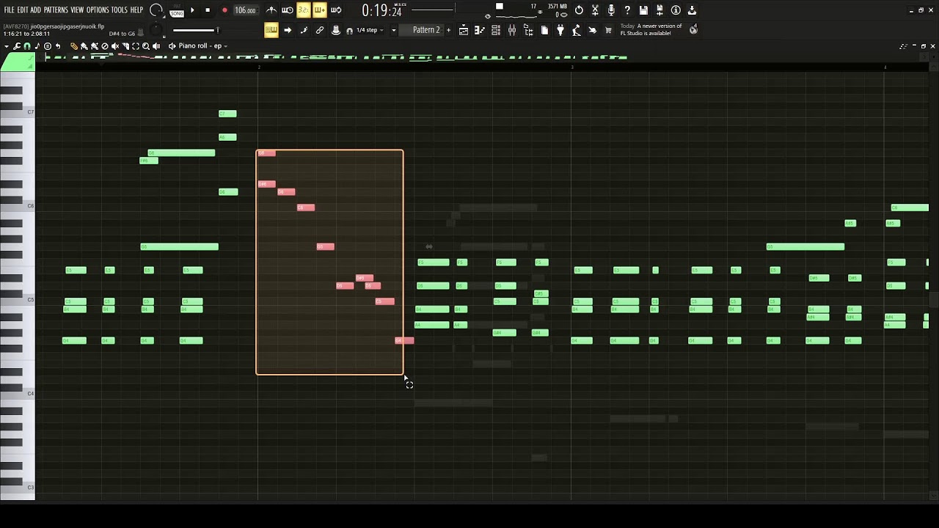Open the content library cart
Viewport: 939px width, 528px height.
click(x=608, y=30)
